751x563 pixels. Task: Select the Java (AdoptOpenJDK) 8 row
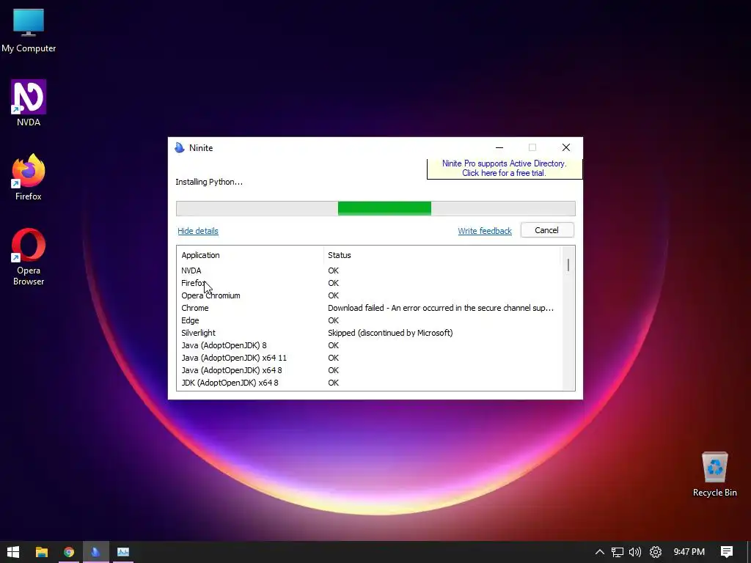[369, 345]
